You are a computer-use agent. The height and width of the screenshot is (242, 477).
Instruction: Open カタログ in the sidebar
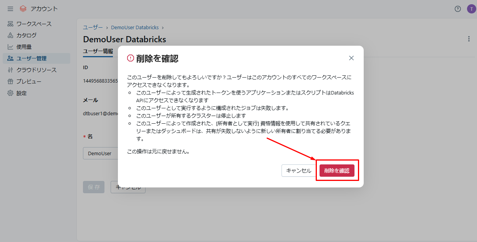pos(36,35)
